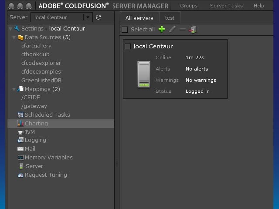Open the Memory Variables settings label

[x=48, y=158]
